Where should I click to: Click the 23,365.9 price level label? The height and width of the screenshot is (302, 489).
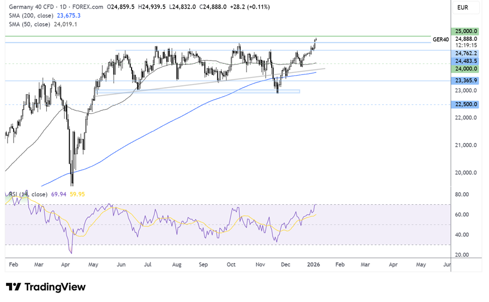click(x=466, y=80)
